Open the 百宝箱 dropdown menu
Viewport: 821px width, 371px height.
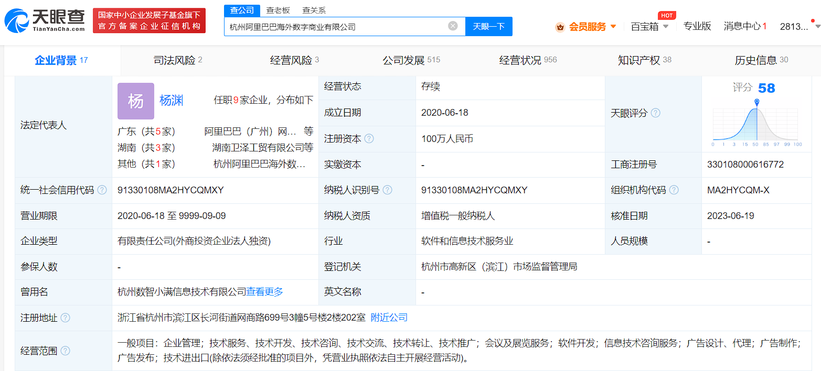click(x=649, y=27)
